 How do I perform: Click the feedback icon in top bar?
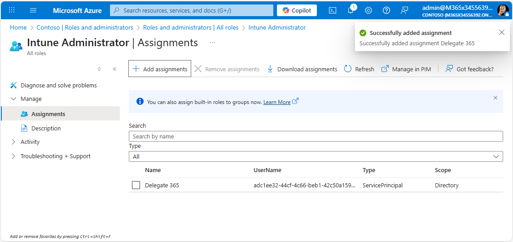pos(404,10)
